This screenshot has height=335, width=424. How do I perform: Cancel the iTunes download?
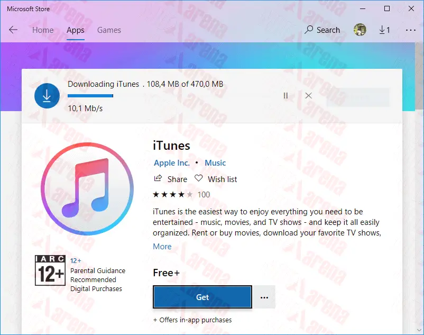(x=309, y=95)
